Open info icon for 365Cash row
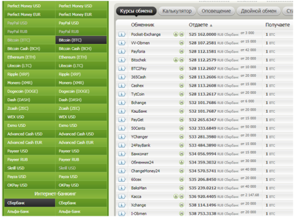Image resolution: width=294 pixels, height=217 pixels. [122, 77]
